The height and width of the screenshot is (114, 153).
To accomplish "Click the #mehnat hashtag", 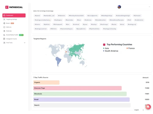I will (76, 24).
